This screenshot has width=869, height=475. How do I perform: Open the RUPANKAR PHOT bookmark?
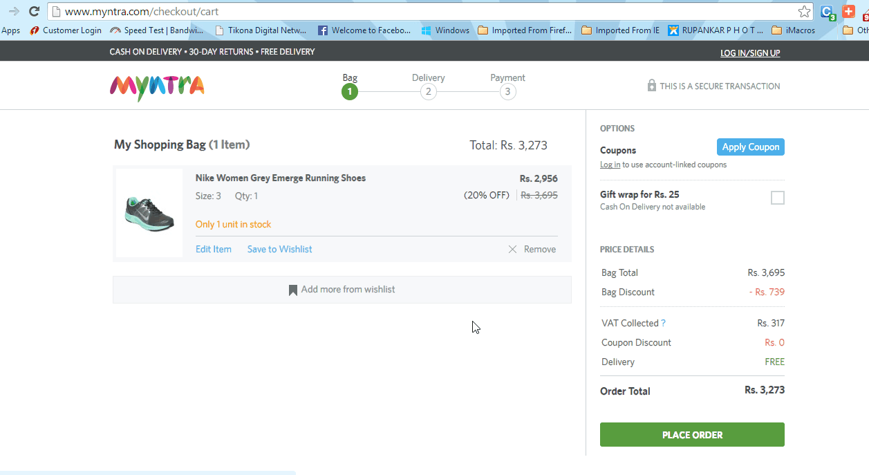tap(716, 30)
